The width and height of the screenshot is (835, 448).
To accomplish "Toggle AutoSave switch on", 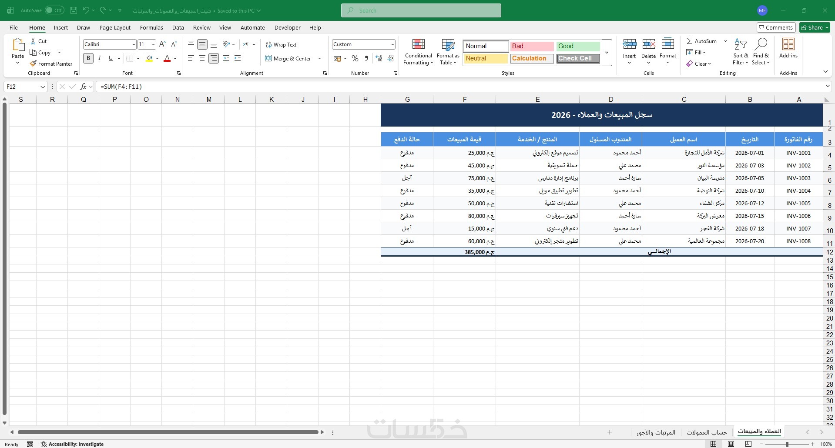I will (x=54, y=10).
